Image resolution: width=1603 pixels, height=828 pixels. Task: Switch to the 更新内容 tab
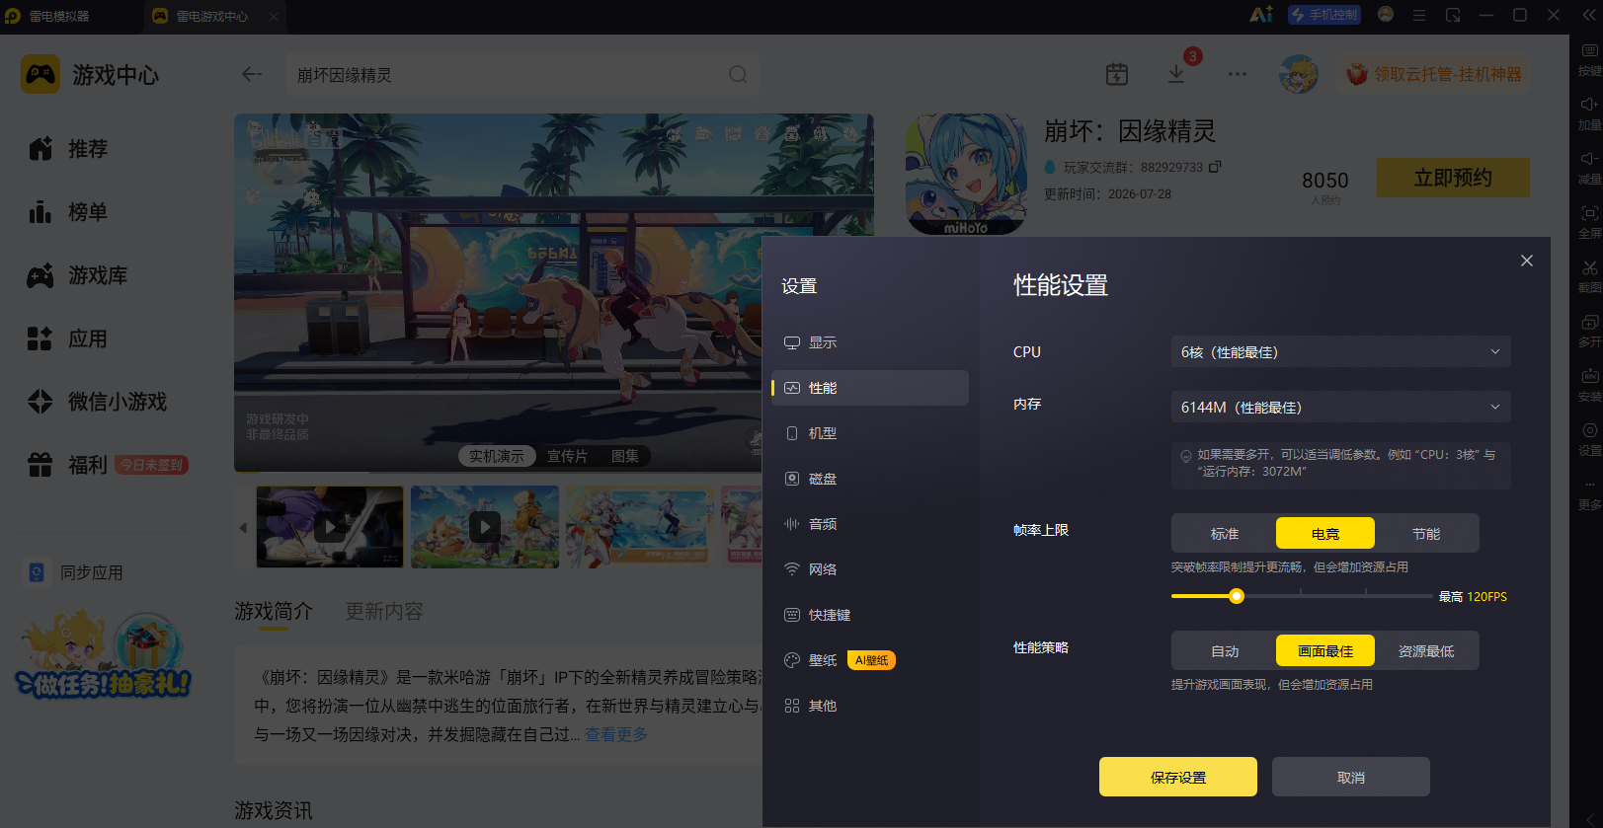pos(384,612)
